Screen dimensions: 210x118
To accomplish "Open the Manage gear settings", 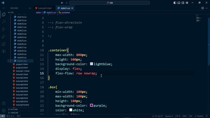I will [4, 110].
